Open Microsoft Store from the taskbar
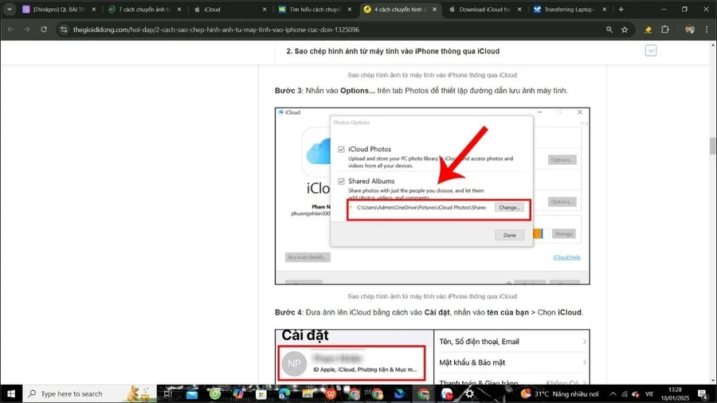717x403 pixels. [261, 393]
